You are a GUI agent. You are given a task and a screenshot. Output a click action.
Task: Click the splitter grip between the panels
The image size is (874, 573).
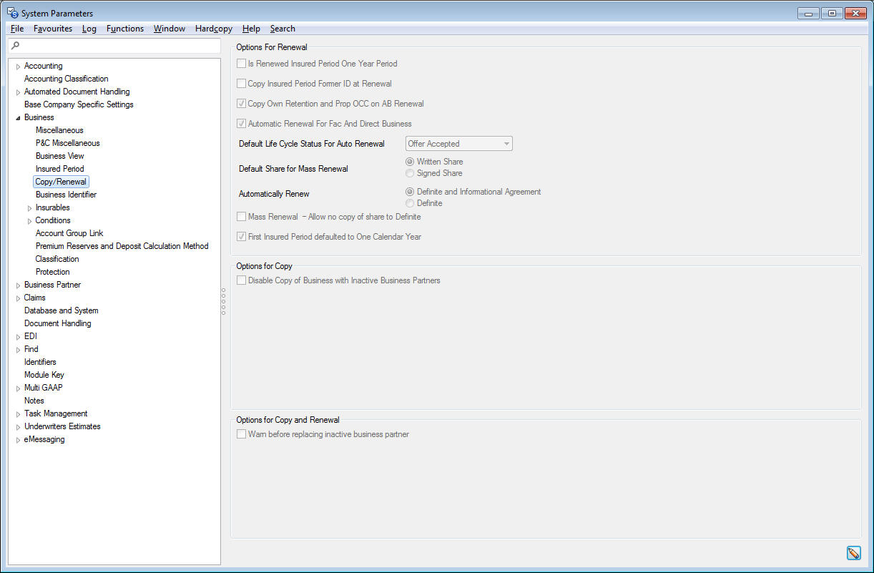(x=223, y=301)
